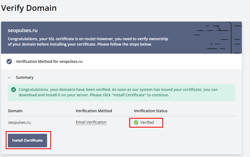Click the download and install instruction line
250x157 pixels.
pos(94,95)
